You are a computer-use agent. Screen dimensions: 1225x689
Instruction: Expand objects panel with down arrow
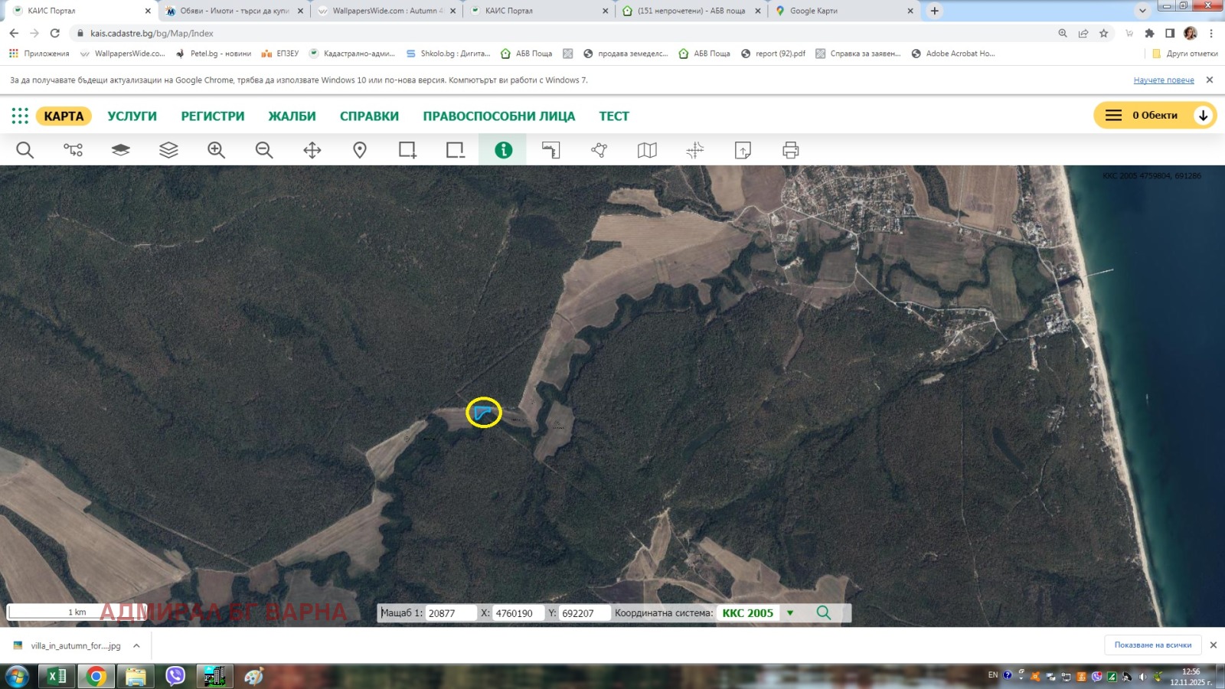pyautogui.click(x=1204, y=116)
